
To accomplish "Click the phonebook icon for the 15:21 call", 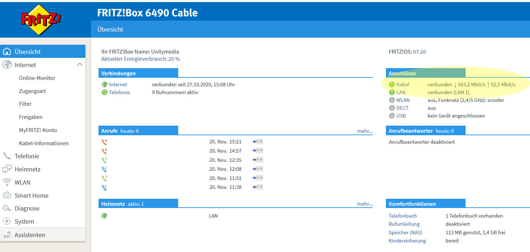I will 258,142.
